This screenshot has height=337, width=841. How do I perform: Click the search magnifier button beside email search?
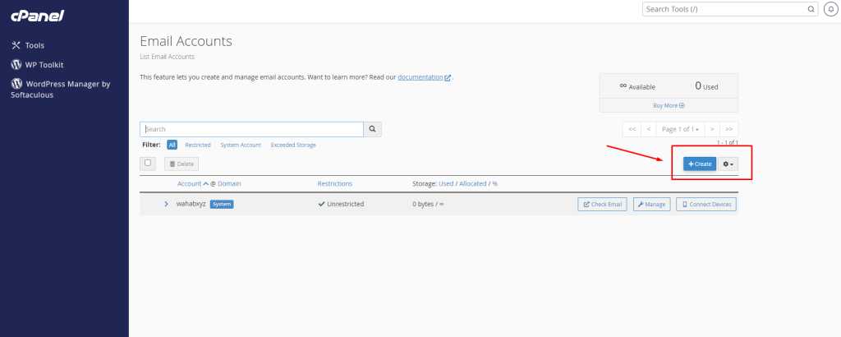pos(373,129)
